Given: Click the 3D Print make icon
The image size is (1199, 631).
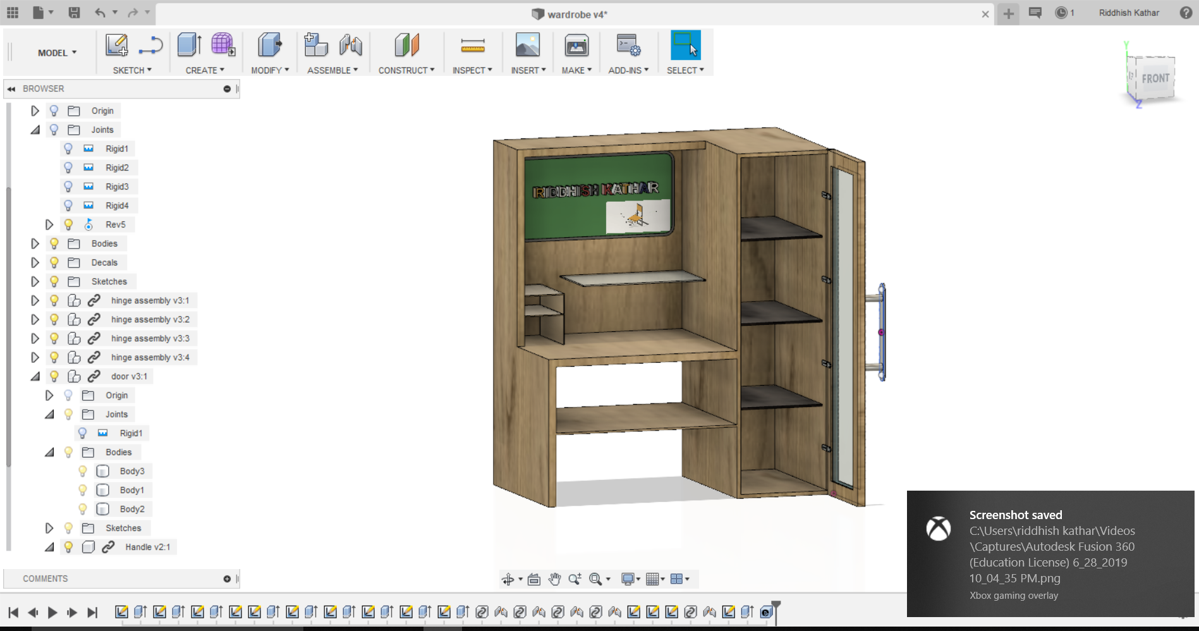Looking at the screenshot, I should pos(576,46).
